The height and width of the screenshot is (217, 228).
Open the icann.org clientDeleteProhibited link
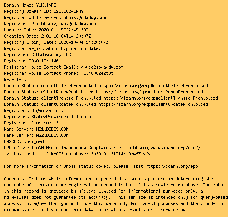(x=153, y=86)
